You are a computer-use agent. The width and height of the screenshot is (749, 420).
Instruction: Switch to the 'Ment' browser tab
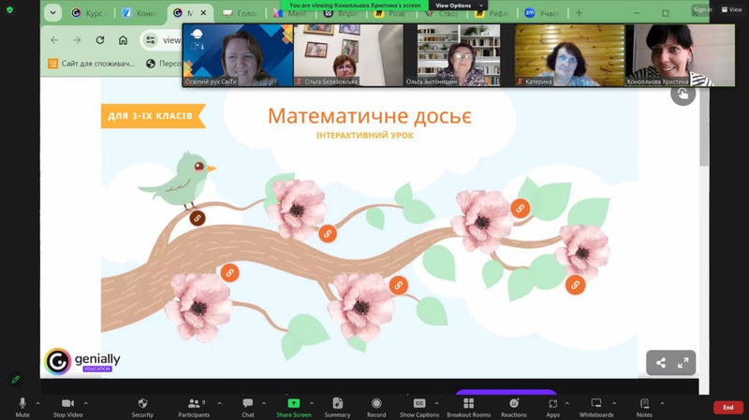pyautogui.click(x=291, y=13)
